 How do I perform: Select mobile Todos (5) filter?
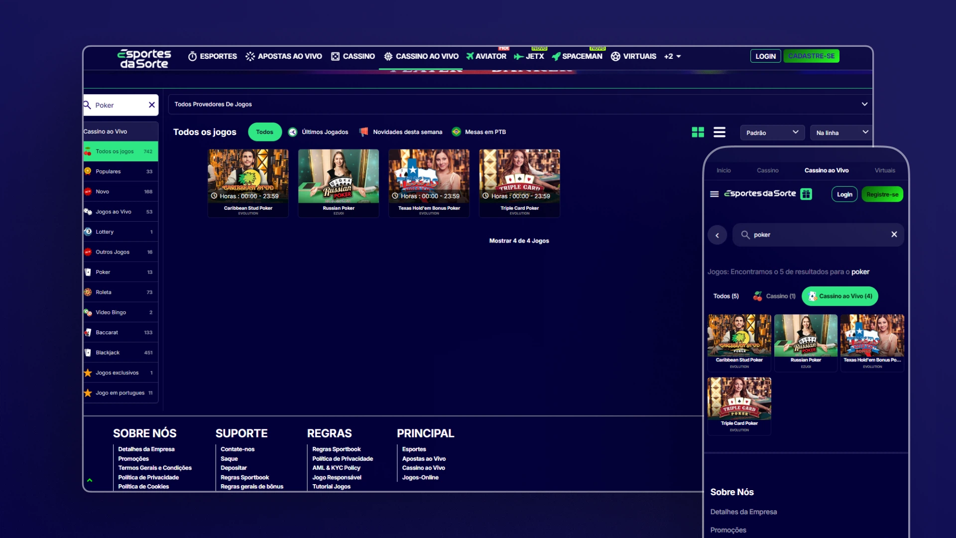point(726,296)
